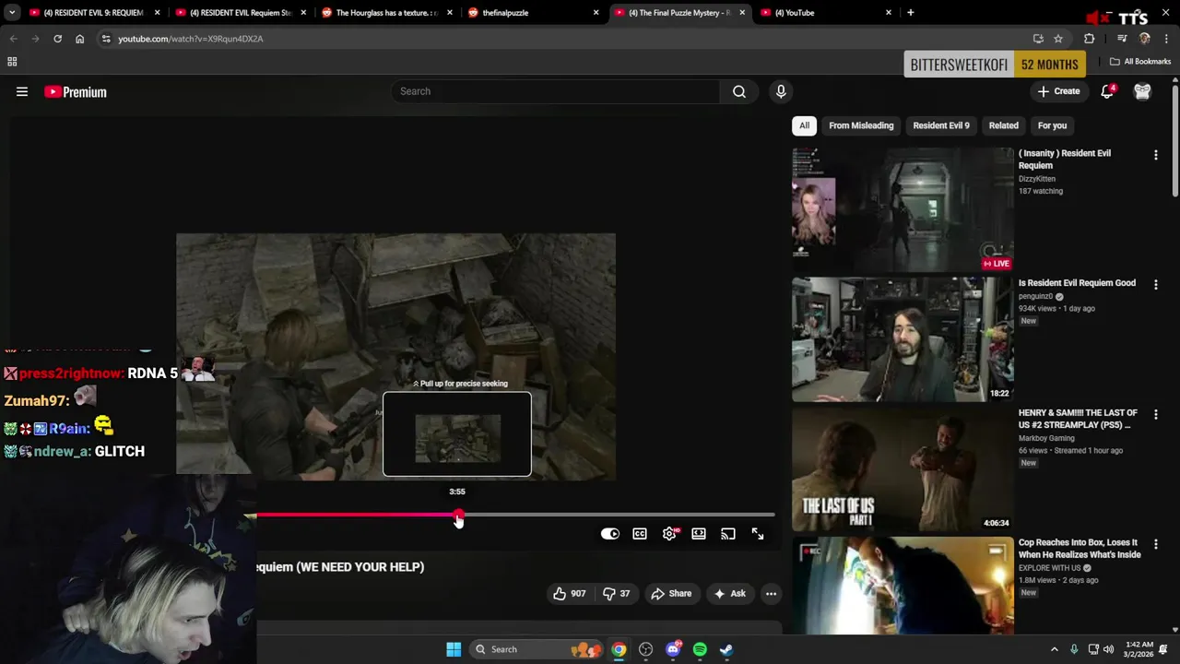Bookmark this page with star icon
Viewport: 1180px width, 664px height.
pyautogui.click(x=1058, y=39)
